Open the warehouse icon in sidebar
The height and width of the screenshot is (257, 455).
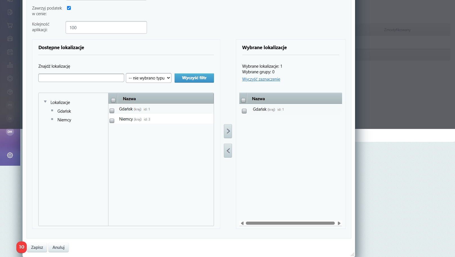pyautogui.click(x=10, y=39)
